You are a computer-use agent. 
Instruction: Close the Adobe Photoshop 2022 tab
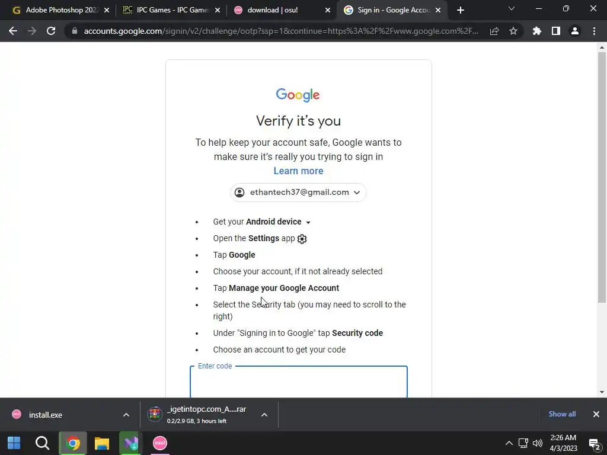pyautogui.click(x=107, y=10)
